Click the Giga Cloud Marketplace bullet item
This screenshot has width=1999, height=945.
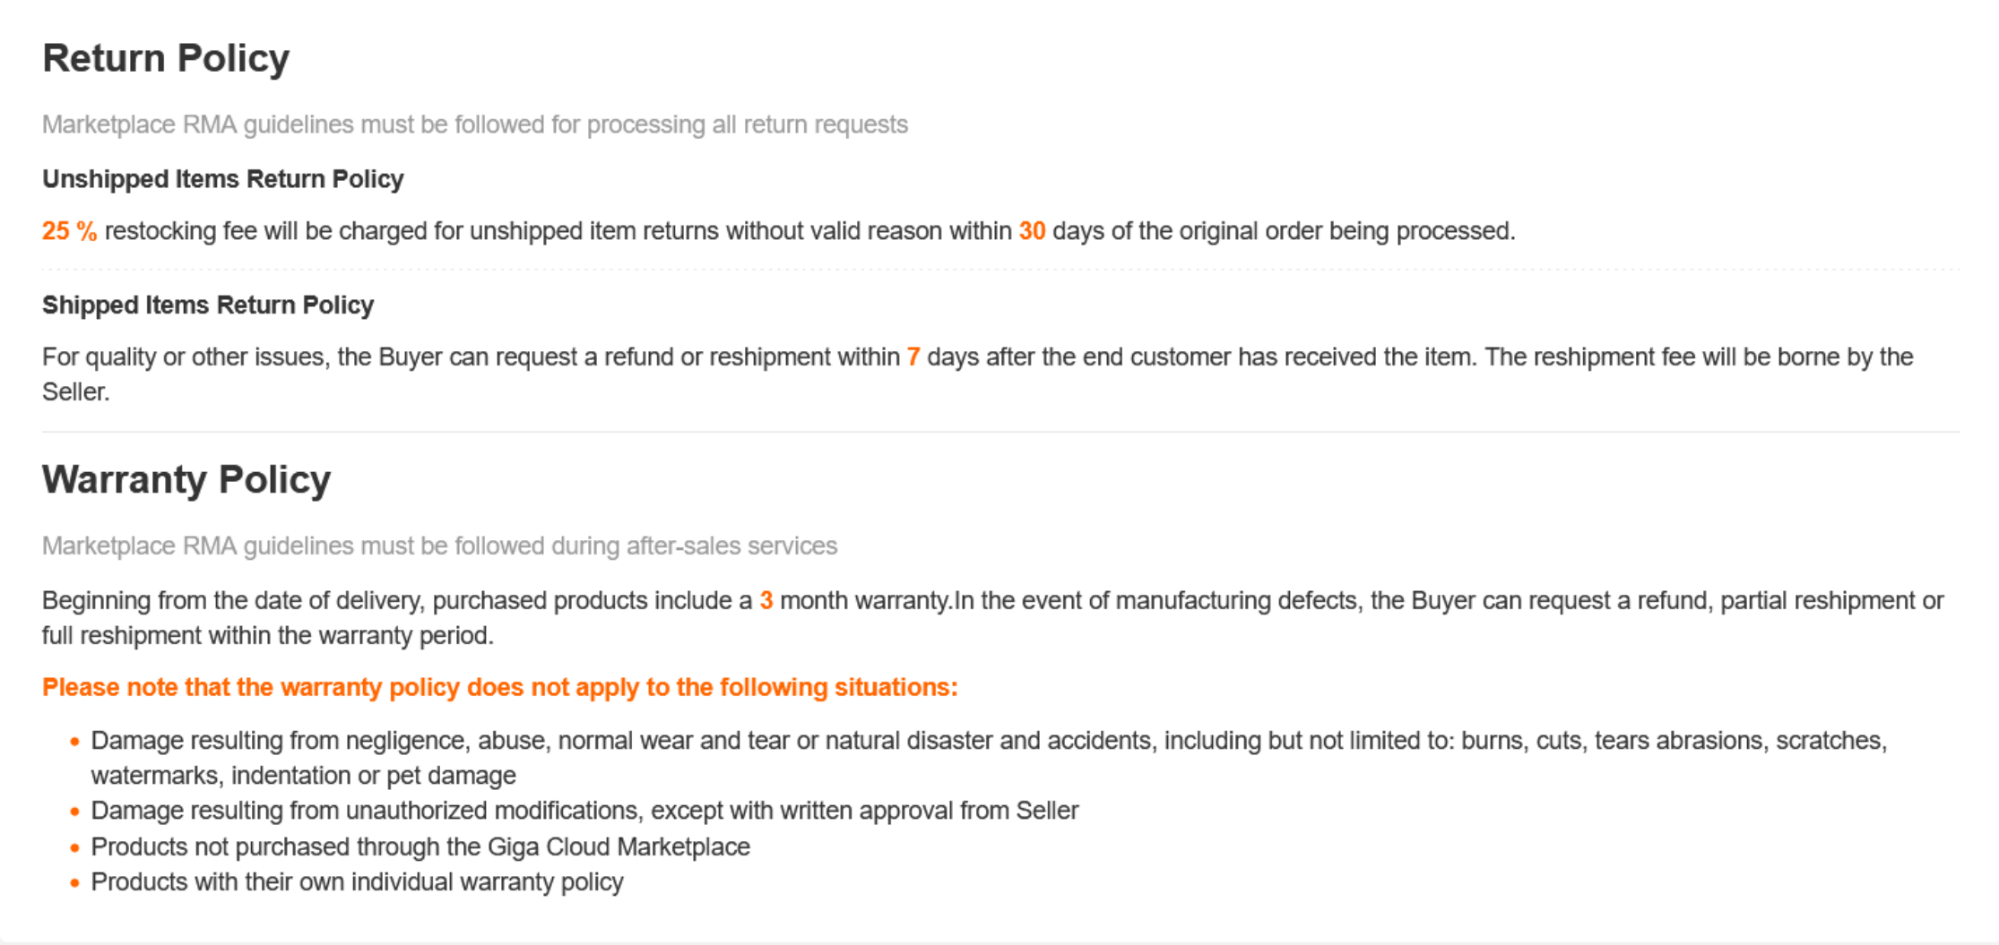(420, 847)
